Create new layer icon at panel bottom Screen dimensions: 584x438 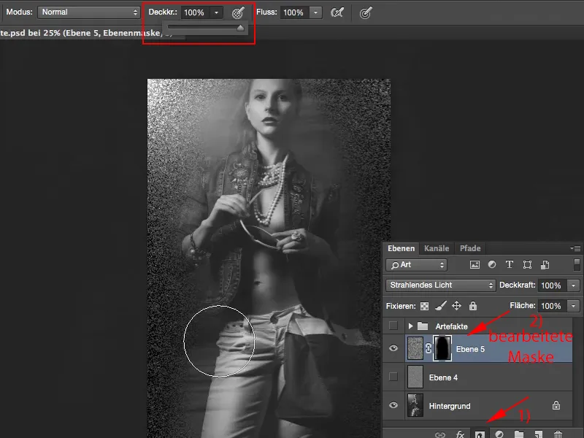(538, 434)
